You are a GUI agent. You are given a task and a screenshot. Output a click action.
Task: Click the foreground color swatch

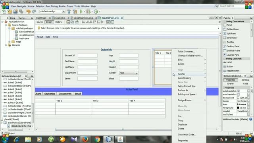(x=238, y=108)
